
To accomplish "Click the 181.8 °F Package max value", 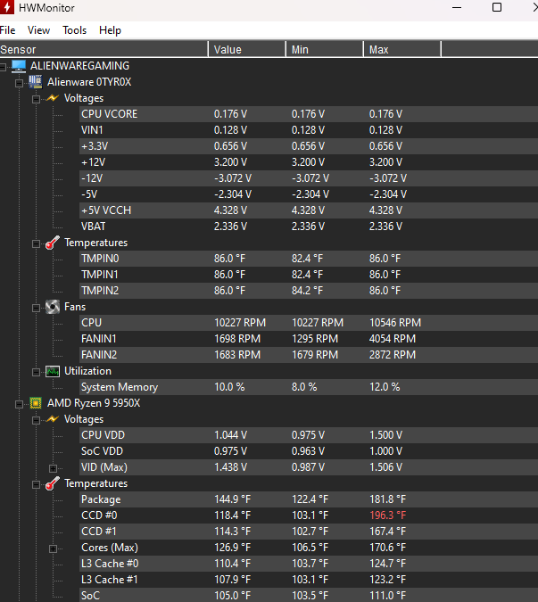I will click(x=387, y=499).
